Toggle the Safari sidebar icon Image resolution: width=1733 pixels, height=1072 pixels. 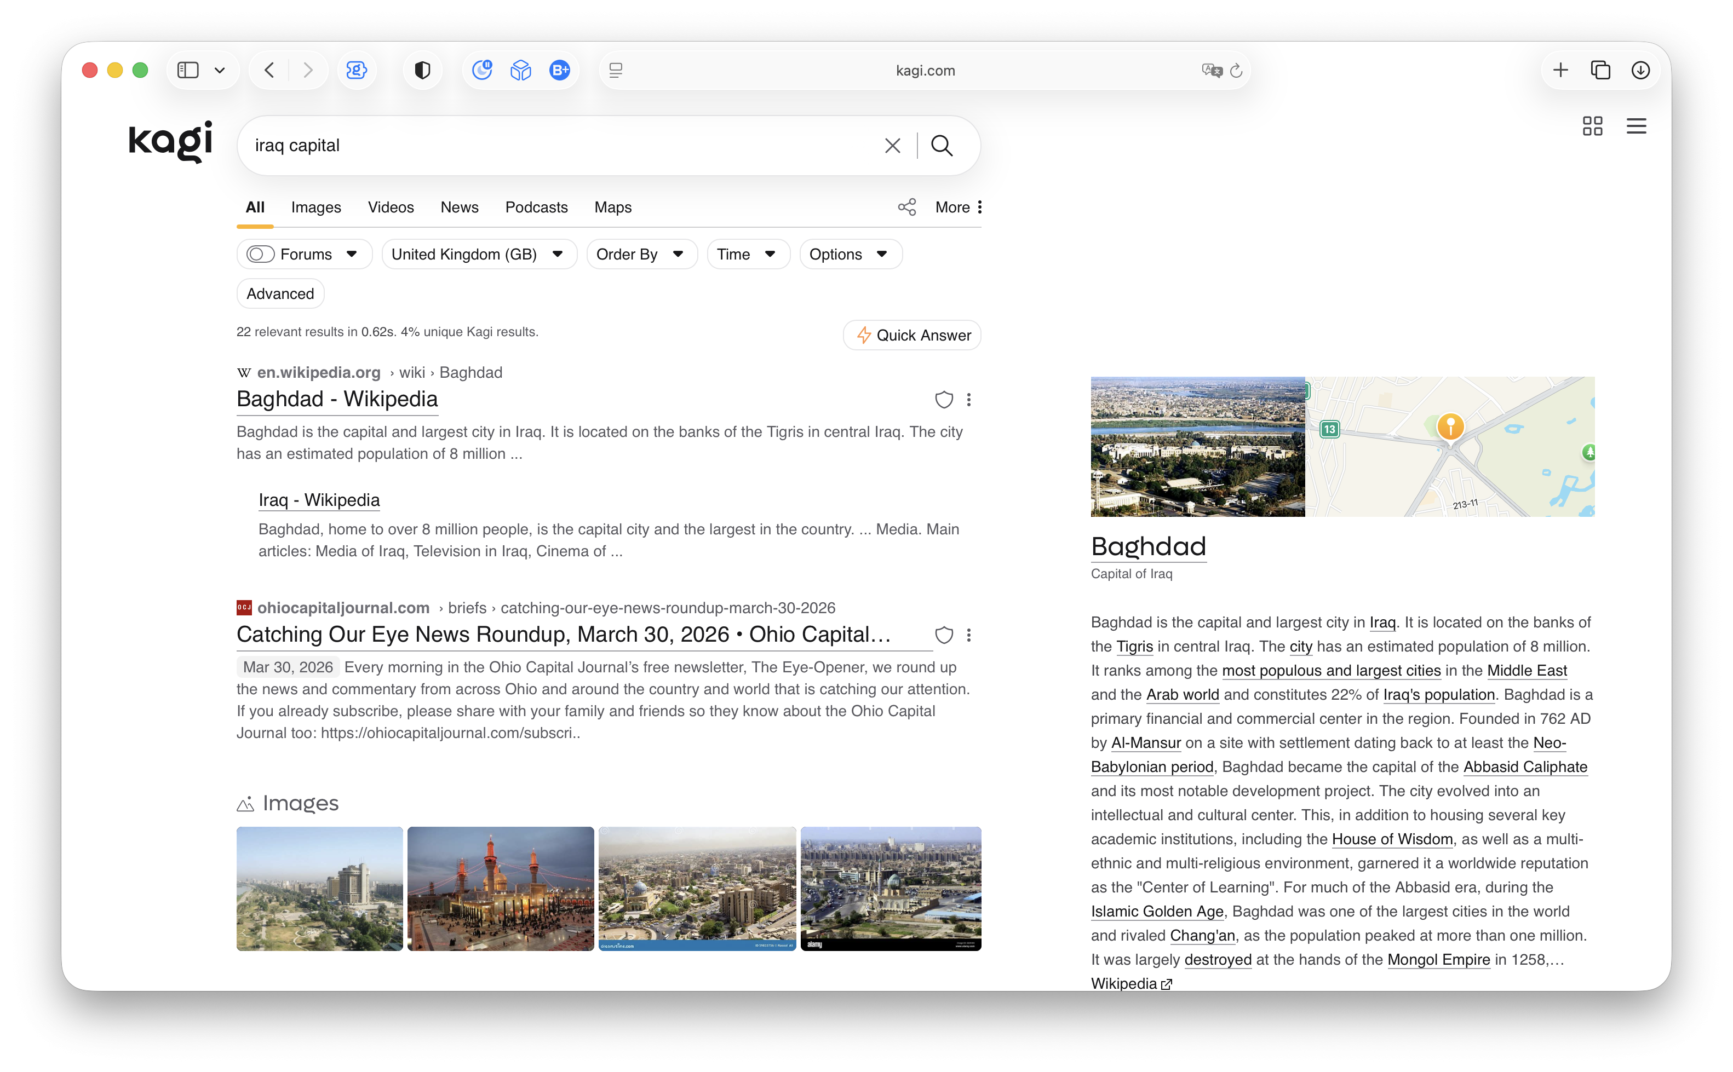pos(188,70)
